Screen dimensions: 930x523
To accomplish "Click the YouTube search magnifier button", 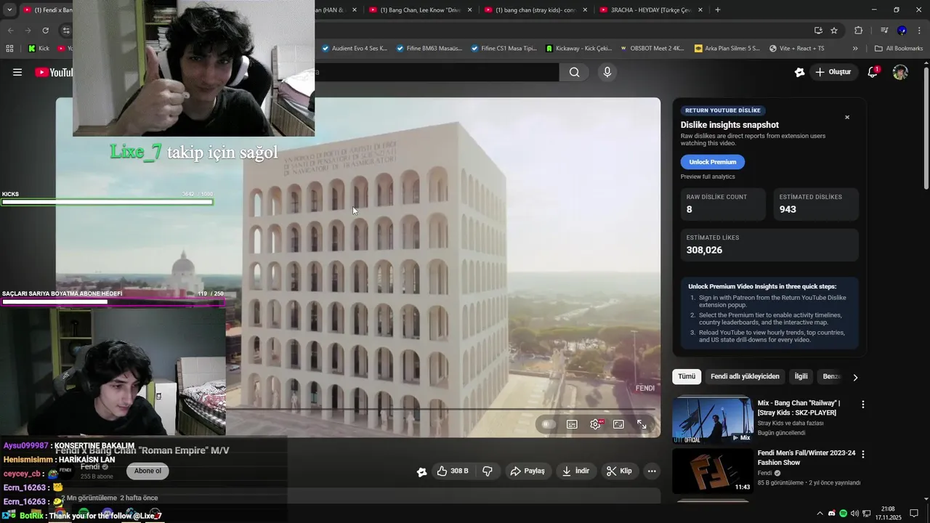I will [x=575, y=72].
